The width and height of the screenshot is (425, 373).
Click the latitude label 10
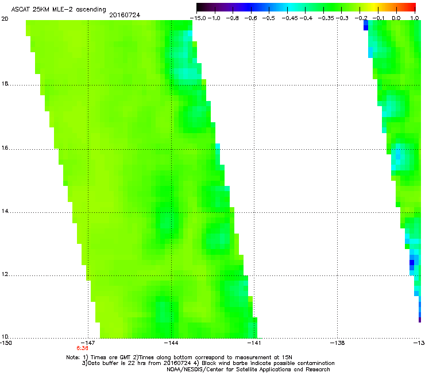5,337
